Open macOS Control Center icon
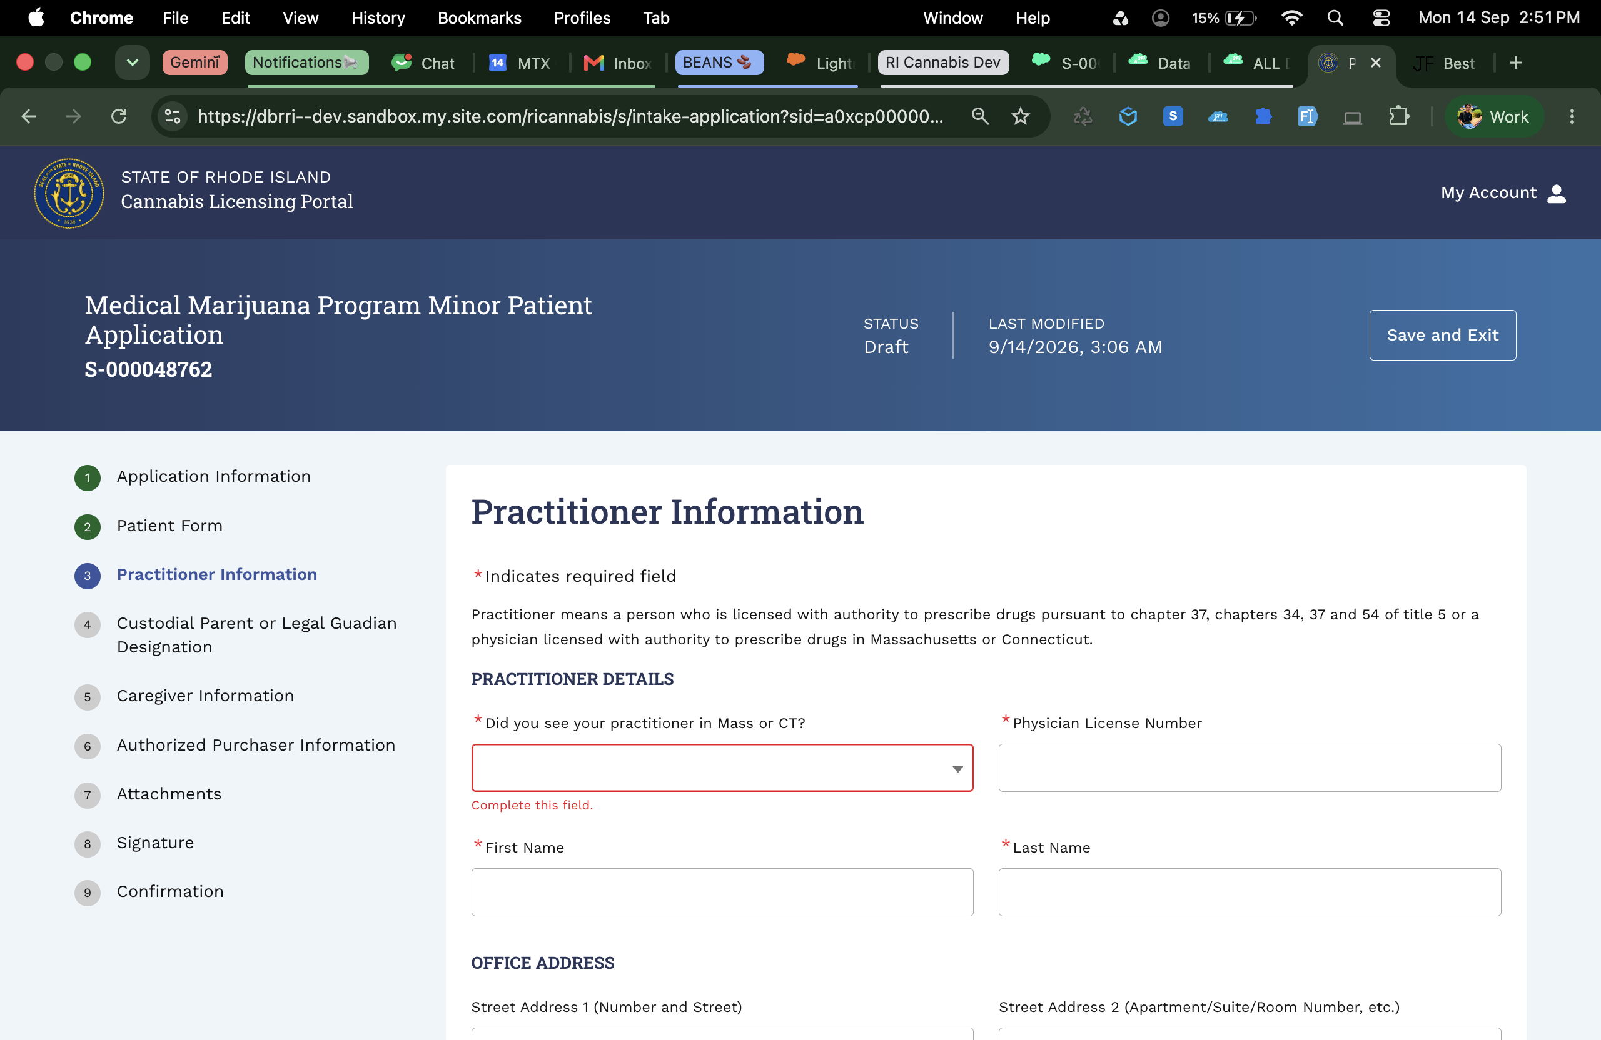 1381,18
